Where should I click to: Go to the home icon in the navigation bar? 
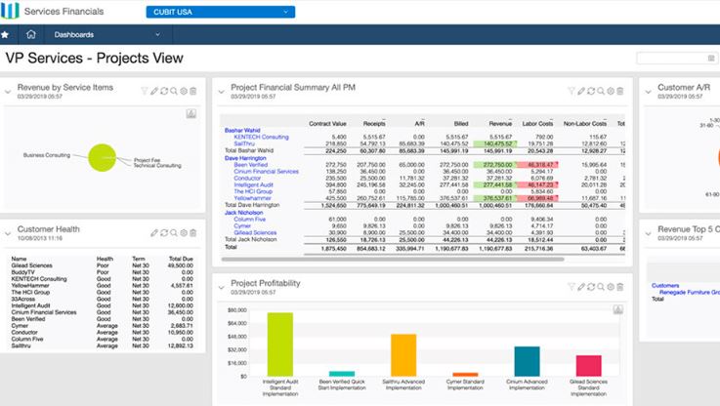click(x=30, y=34)
